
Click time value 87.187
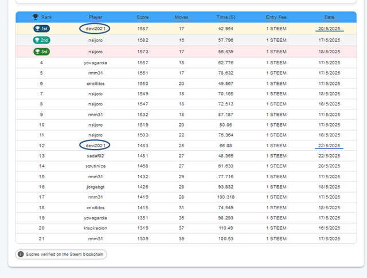click(x=226, y=115)
